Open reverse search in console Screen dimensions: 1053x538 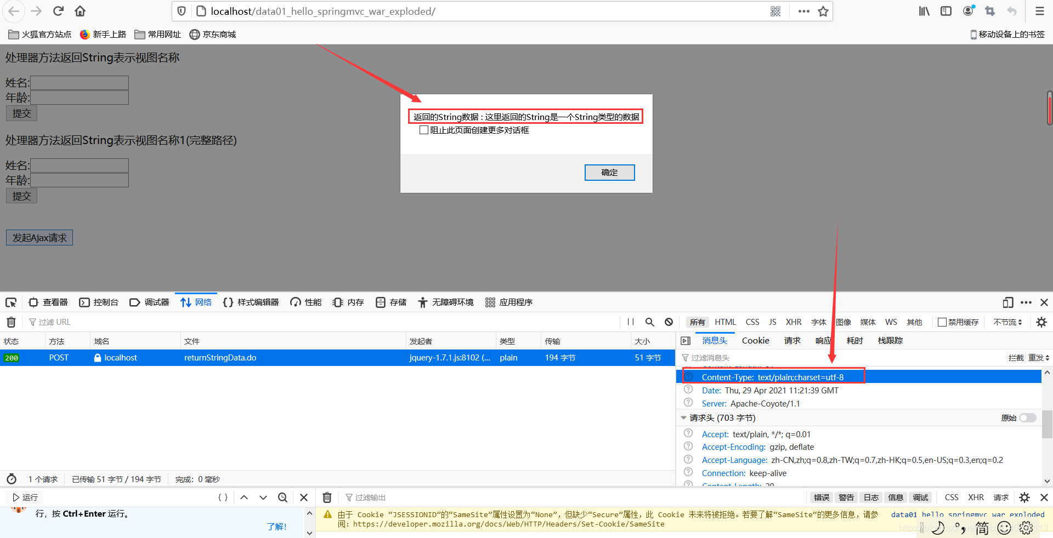pyautogui.click(x=282, y=497)
